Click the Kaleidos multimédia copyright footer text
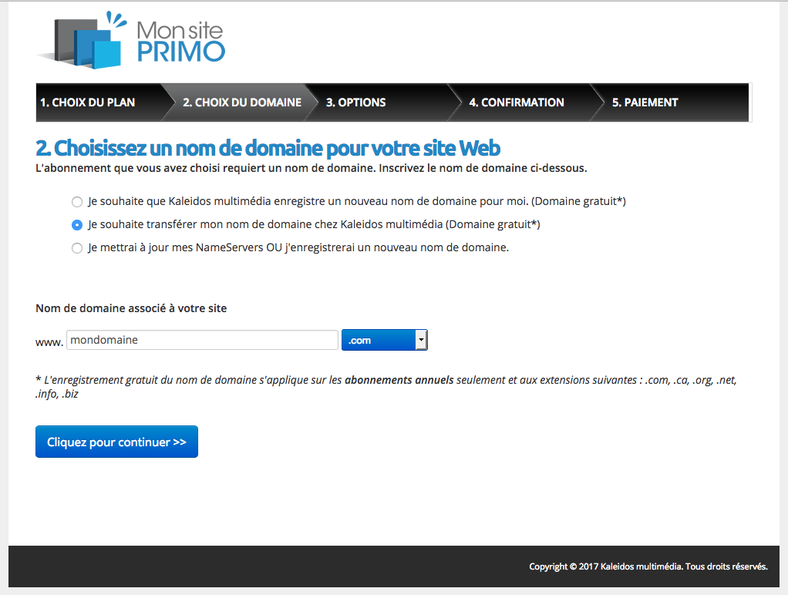788x595 pixels. coord(648,566)
